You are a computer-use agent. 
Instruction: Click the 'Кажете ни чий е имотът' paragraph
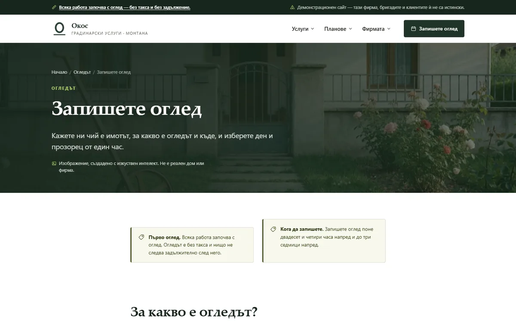[163, 141]
